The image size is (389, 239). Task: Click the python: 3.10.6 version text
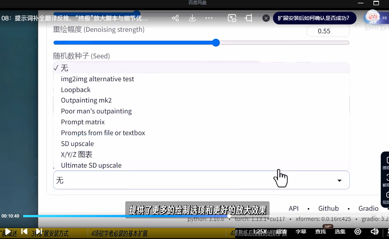[206, 219]
